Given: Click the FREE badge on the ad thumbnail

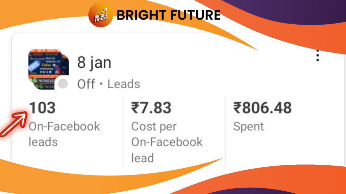Looking at the screenshot, I should click(x=34, y=65).
